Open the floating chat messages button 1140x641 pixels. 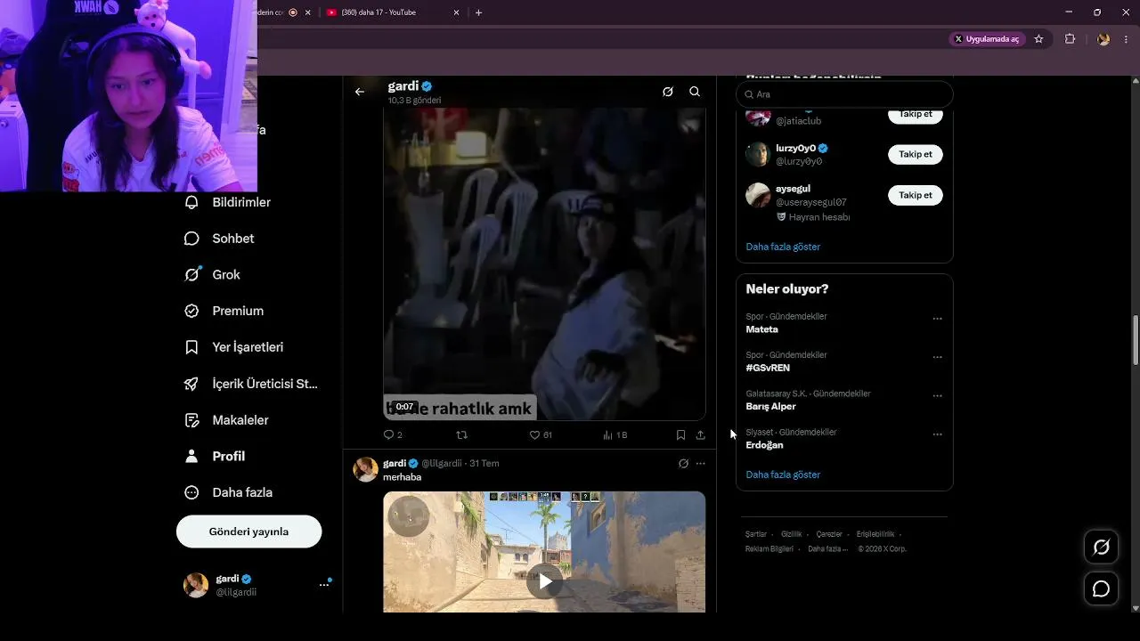(1101, 589)
